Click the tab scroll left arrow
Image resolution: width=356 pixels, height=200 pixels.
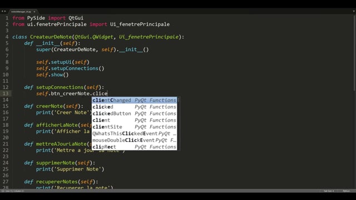pyautogui.click(x=2, y=11)
